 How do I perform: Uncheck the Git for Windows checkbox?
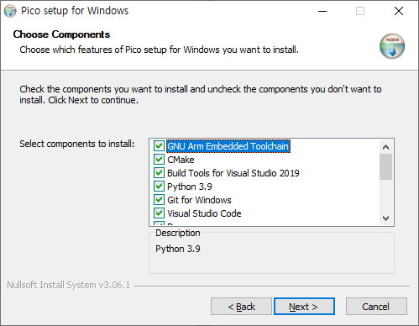coord(159,200)
